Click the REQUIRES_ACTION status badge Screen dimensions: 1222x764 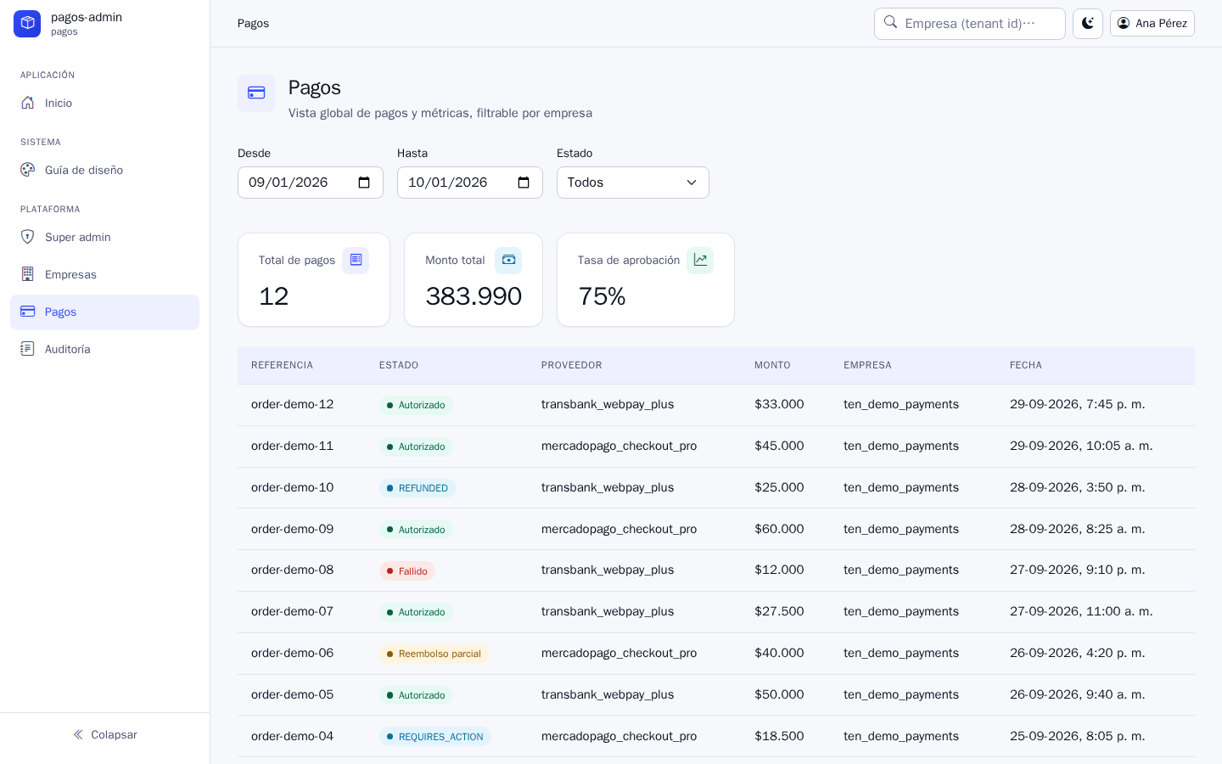pos(435,737)
